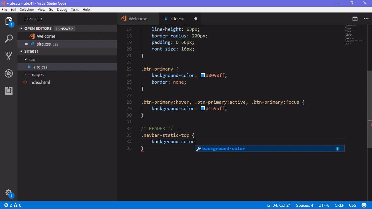The height and width of the screenshot is (209, 372).
Task: Click the CRLF line ending item
Action: coord(339,205)
